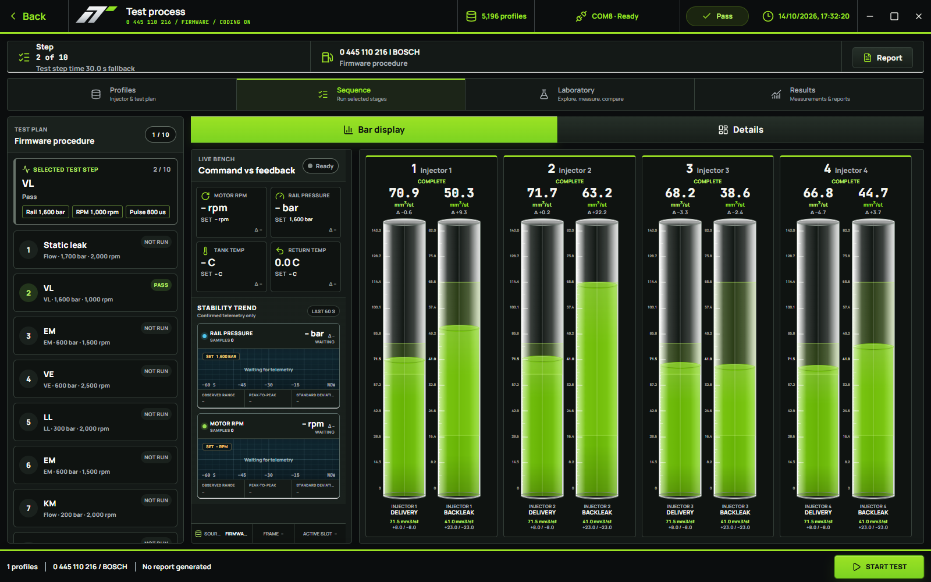Image resolution: width=931 pixels, height=582 pixels.
Task: Click the Injector 2 backleak bar
Action: point(597,359)
